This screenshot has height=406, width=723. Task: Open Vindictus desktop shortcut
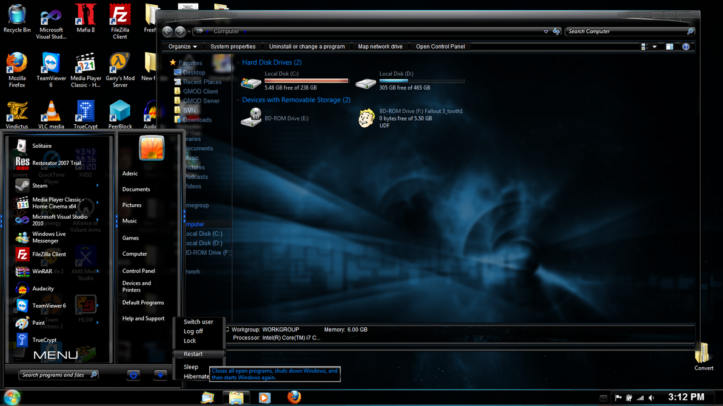point(17,115)
